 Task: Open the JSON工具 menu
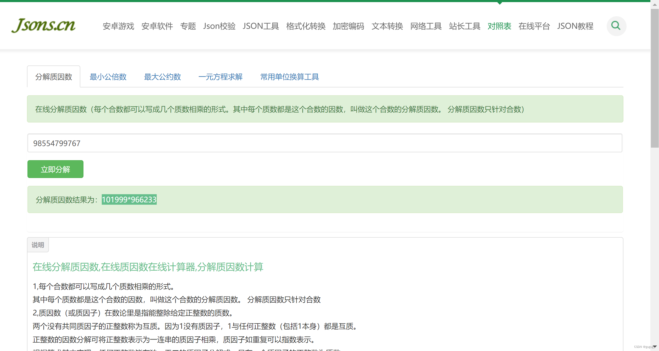261,26
